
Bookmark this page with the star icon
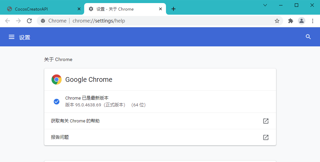(277, 21)
